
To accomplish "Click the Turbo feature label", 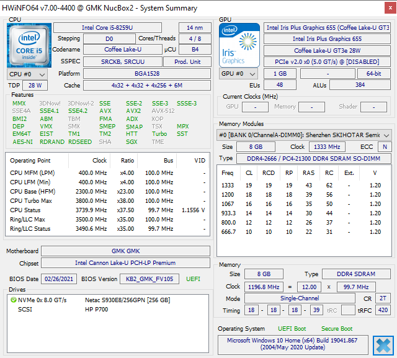I will [159, 134].
